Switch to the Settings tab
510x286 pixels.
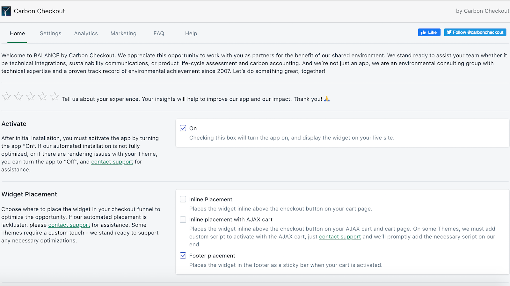tap(50, 33)
